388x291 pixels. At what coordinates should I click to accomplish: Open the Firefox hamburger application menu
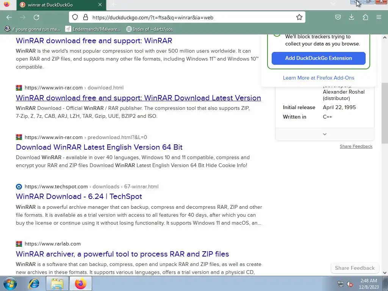click(379, 17)
